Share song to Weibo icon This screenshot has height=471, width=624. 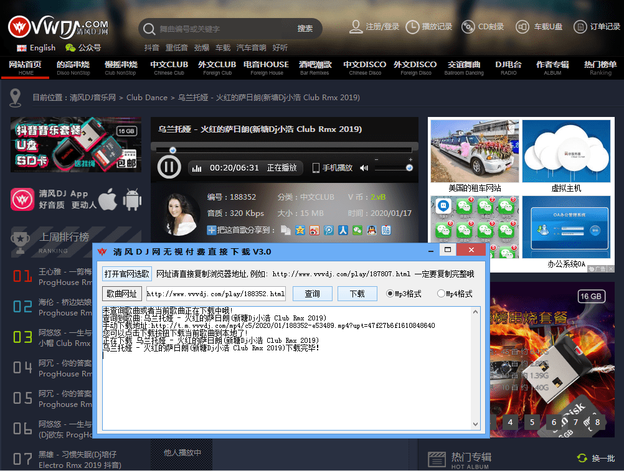pyautogui.click(x=314, y=230)
